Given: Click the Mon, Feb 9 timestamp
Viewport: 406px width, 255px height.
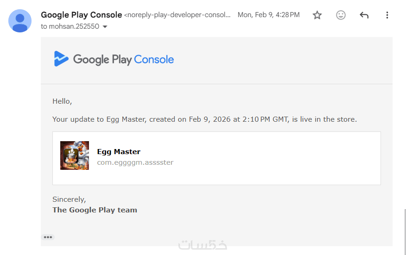Looking at the screenshot, I should click(268, 15).
